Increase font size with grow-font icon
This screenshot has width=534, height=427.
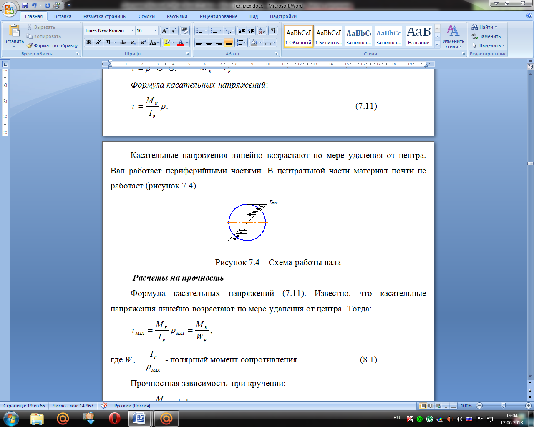click(164, 30)
